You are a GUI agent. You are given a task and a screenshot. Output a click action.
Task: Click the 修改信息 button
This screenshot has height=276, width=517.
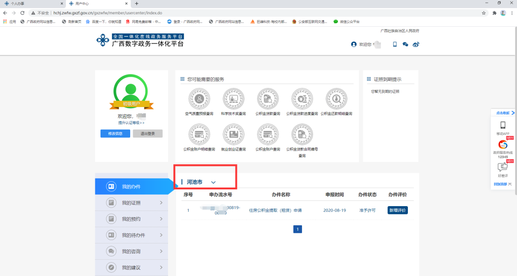tap(115, 133)
